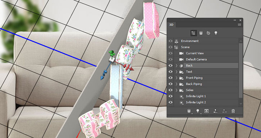Hide the Text group
Screen dimensions: 261x138
(170, 72)
